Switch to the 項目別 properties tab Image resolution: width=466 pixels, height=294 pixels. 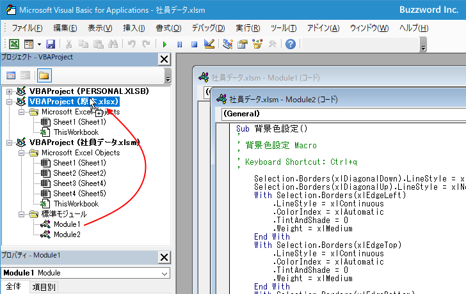[x=44, y=287]
